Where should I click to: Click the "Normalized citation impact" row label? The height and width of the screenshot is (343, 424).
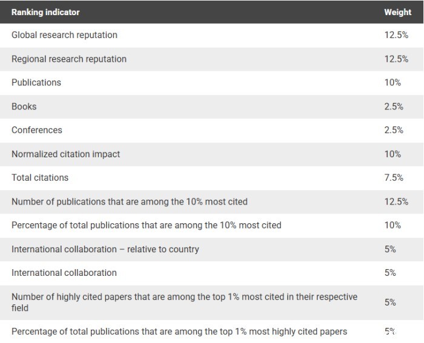(65, 154)
